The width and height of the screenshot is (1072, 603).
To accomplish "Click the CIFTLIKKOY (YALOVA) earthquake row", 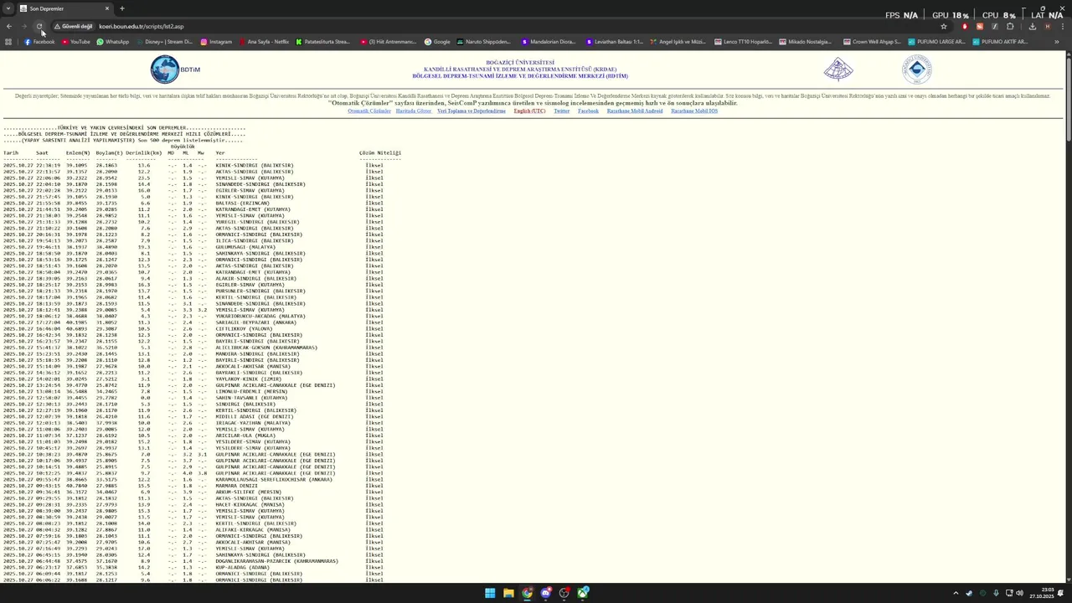I will (x=193, y=329).
